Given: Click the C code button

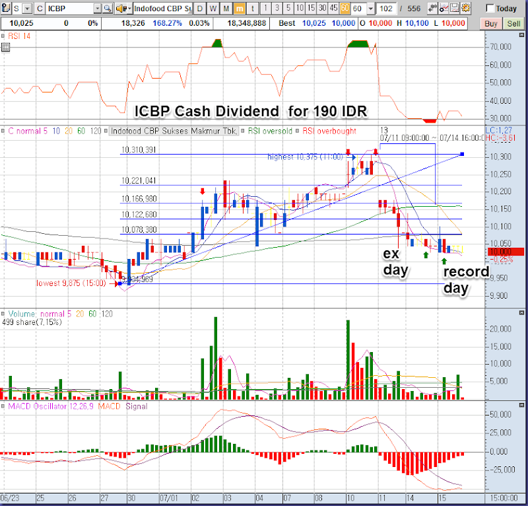Looking at the screenshot, I should [x=40, y=8].
